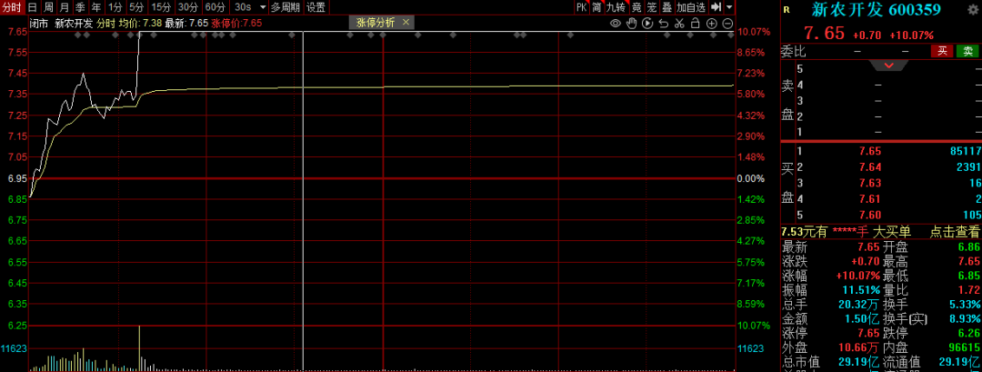
Task: Select the hand pan tool
Action: click(631, 23)
